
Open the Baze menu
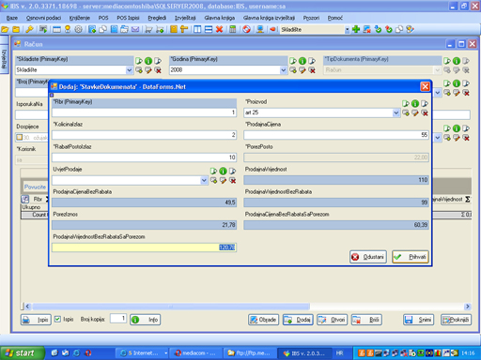point(12,18)
